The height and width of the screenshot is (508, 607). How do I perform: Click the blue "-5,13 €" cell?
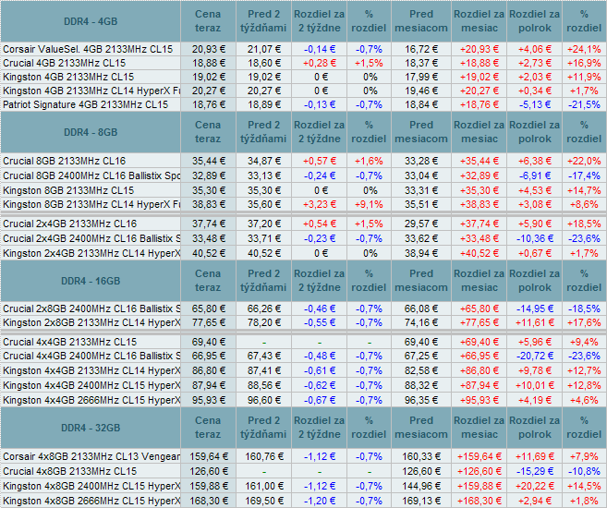(x=535, y=105)
